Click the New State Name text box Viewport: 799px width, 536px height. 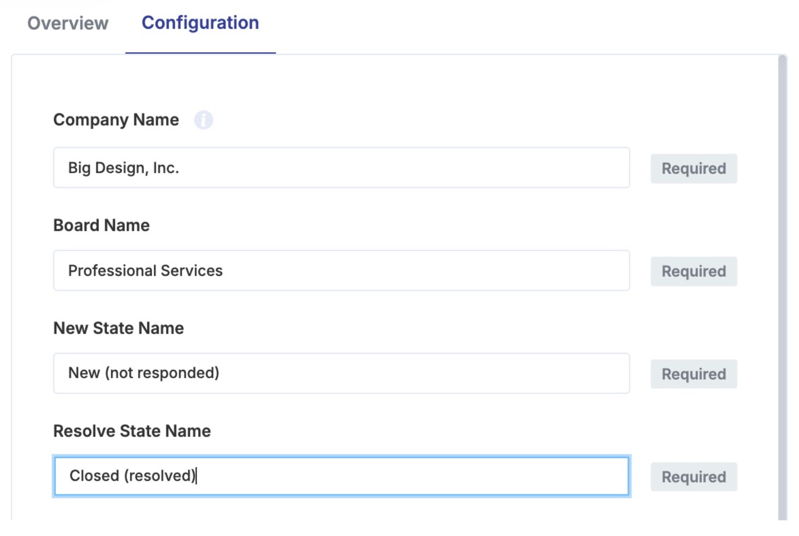(341, 373)
